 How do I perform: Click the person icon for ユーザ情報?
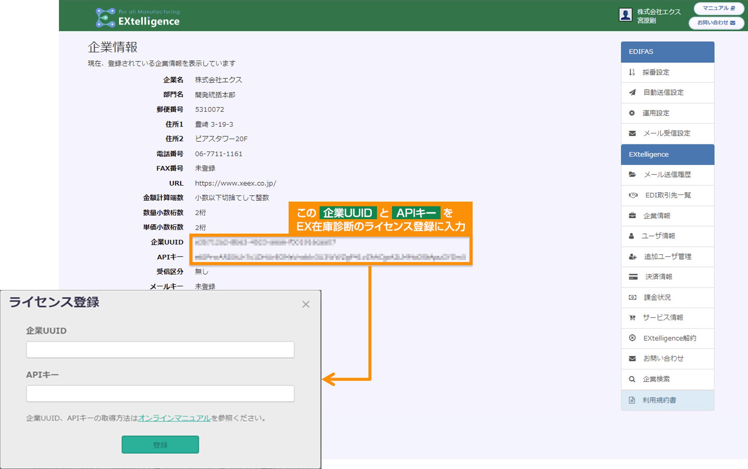631,236
